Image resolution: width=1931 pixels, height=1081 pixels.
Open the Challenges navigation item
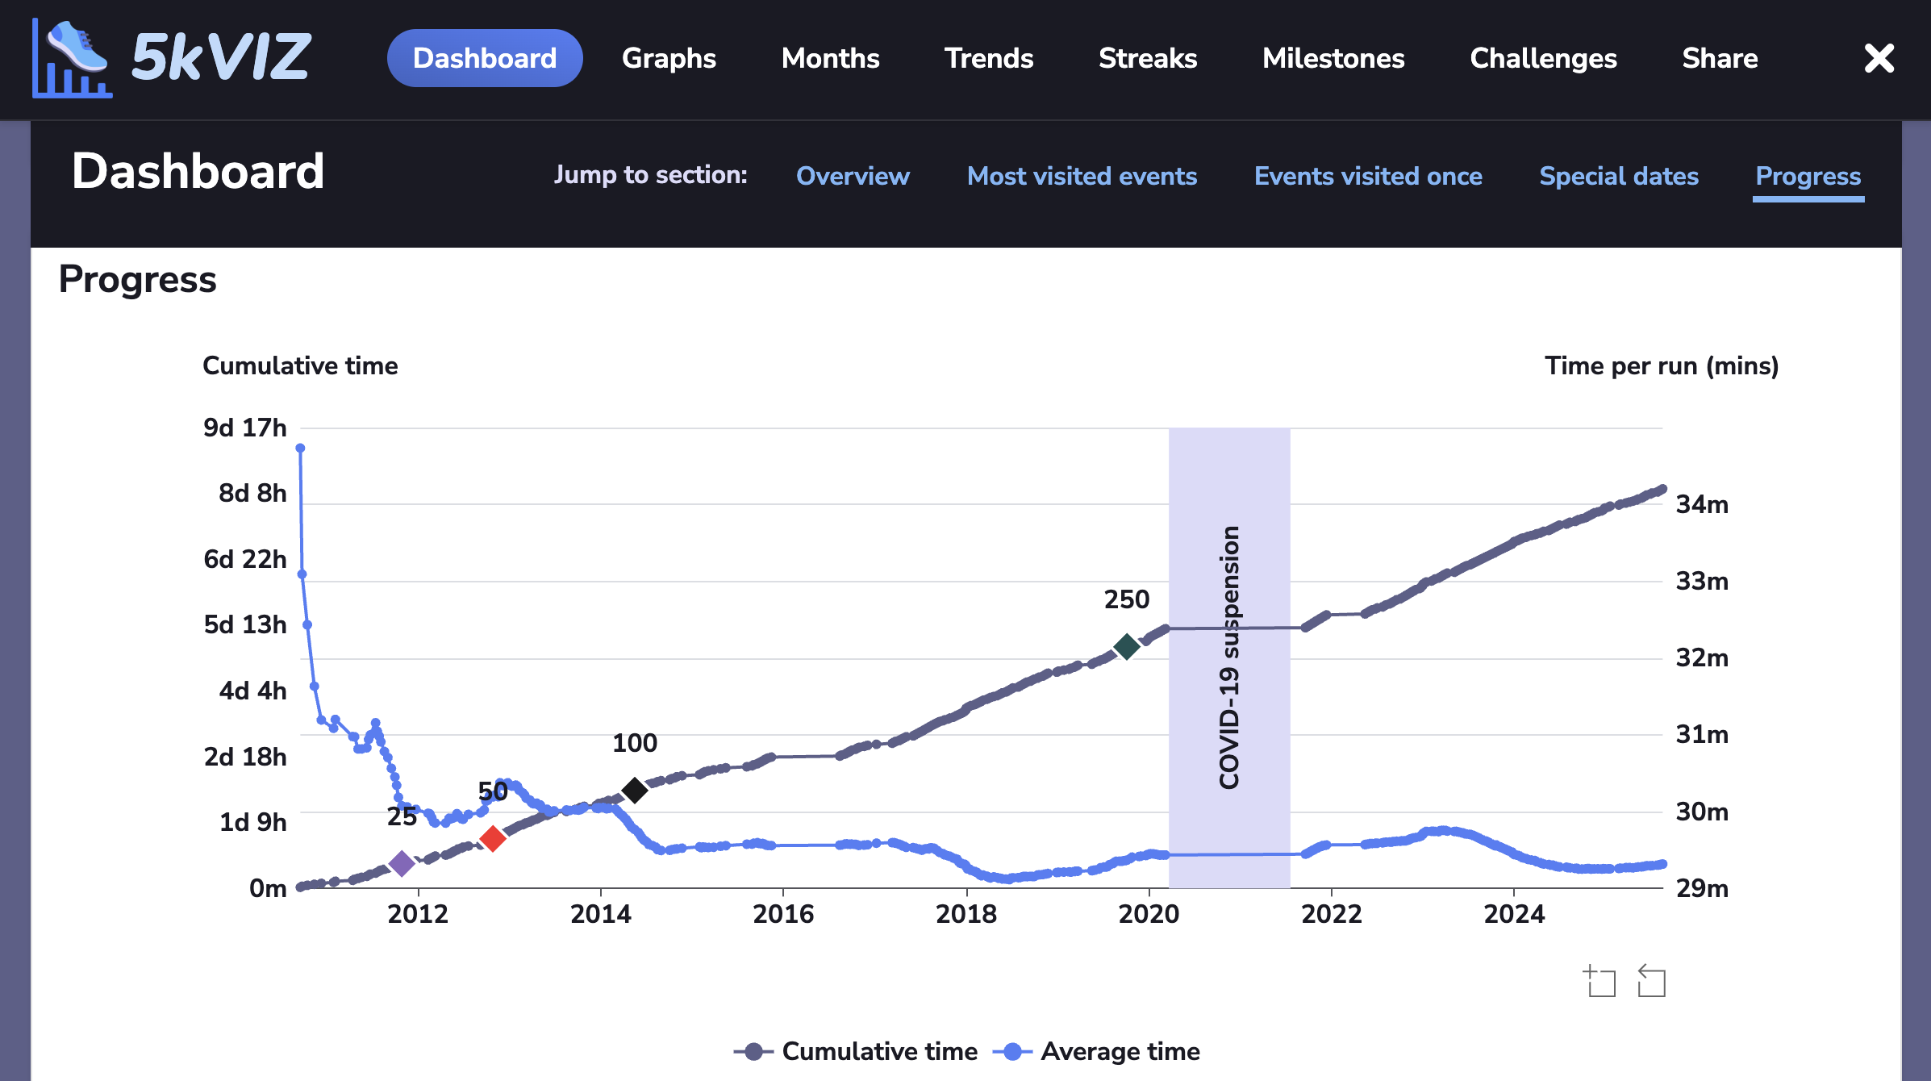point(1542,58)
